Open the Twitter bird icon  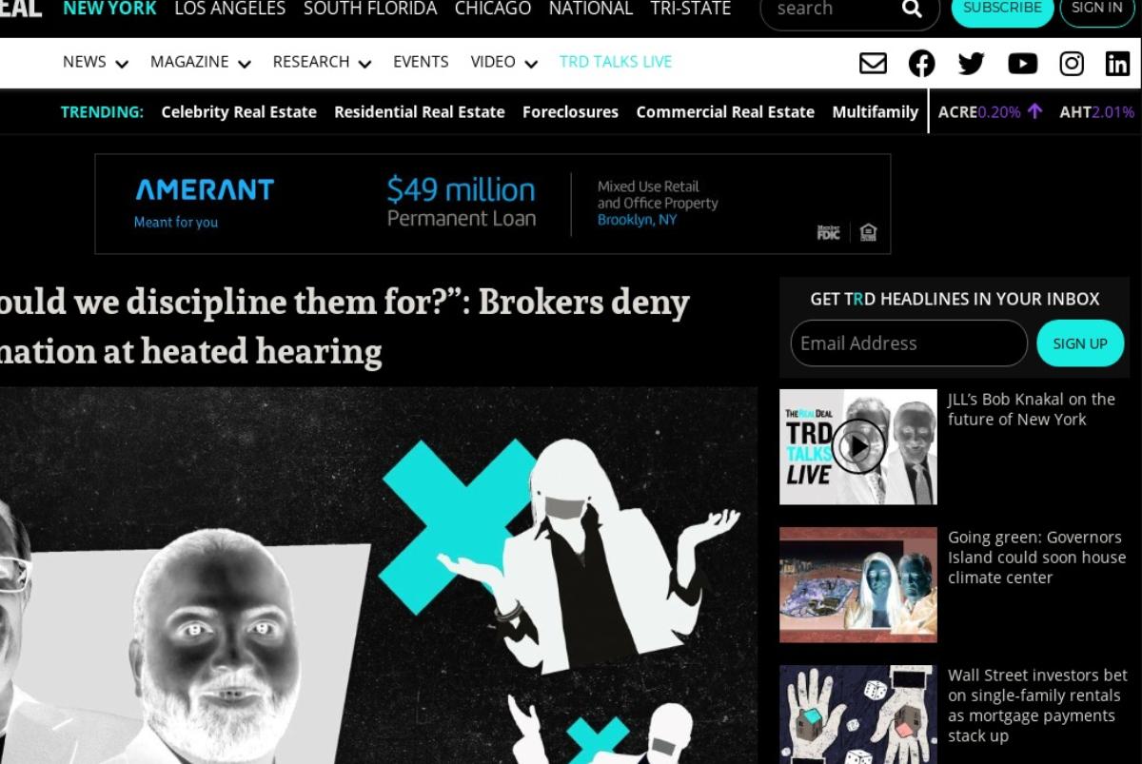point(971,63)
